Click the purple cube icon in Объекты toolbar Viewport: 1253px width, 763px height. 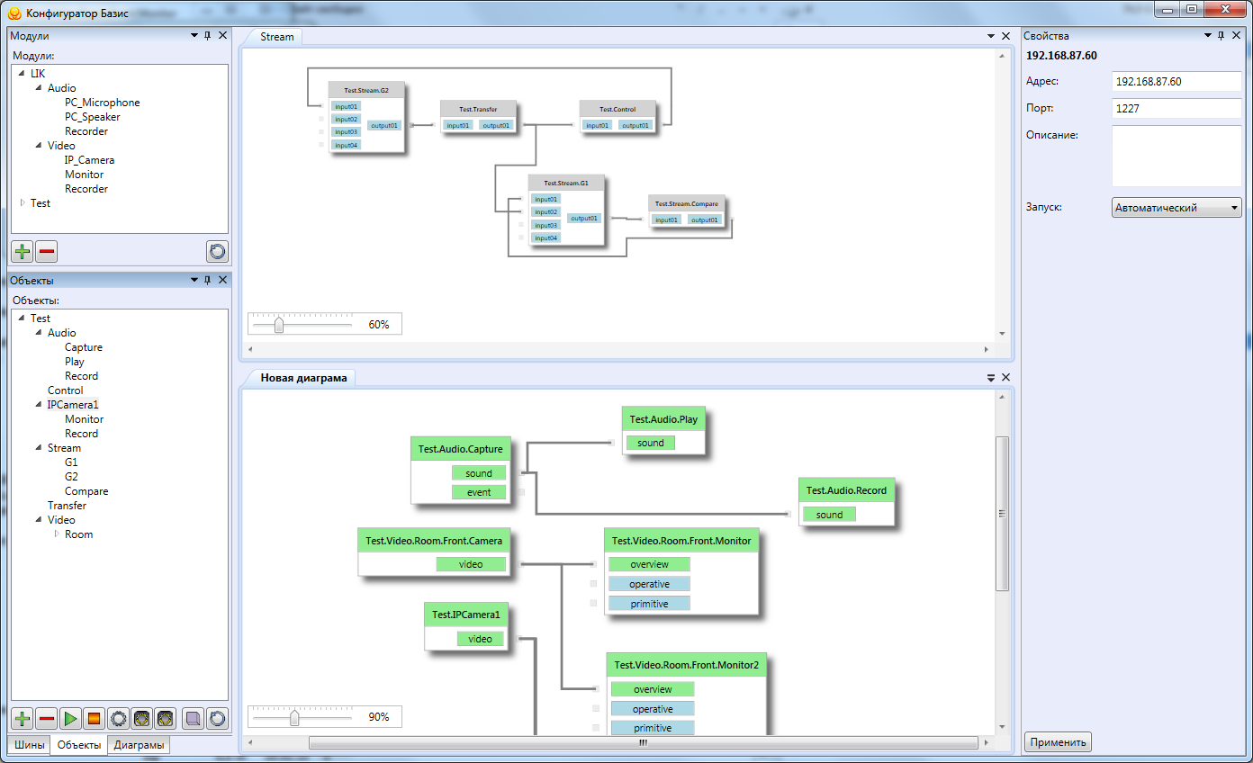[193, 719]
